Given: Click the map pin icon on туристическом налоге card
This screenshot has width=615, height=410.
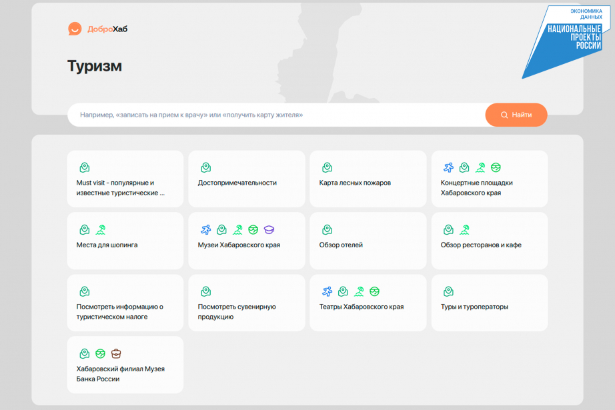Looking at the screenshot, I should pyautogui.click(x=84, y=291).
